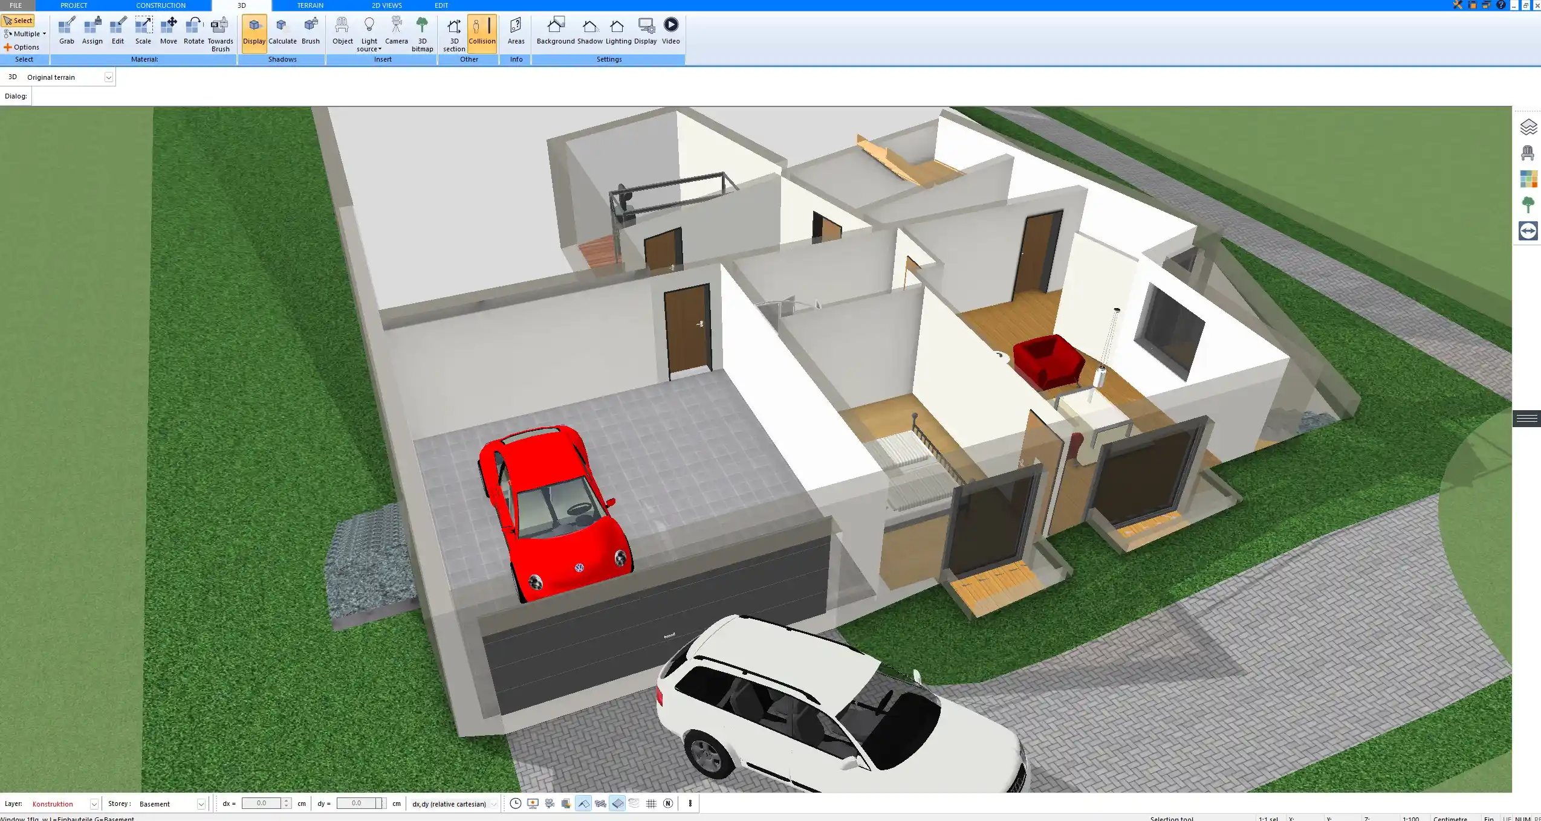Switch to the 2D VIEWS tab
This screenshot has height=821, width=1541.
coord(387,5)
